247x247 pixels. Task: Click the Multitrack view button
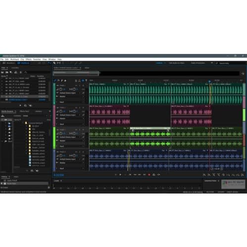[23, 63]
